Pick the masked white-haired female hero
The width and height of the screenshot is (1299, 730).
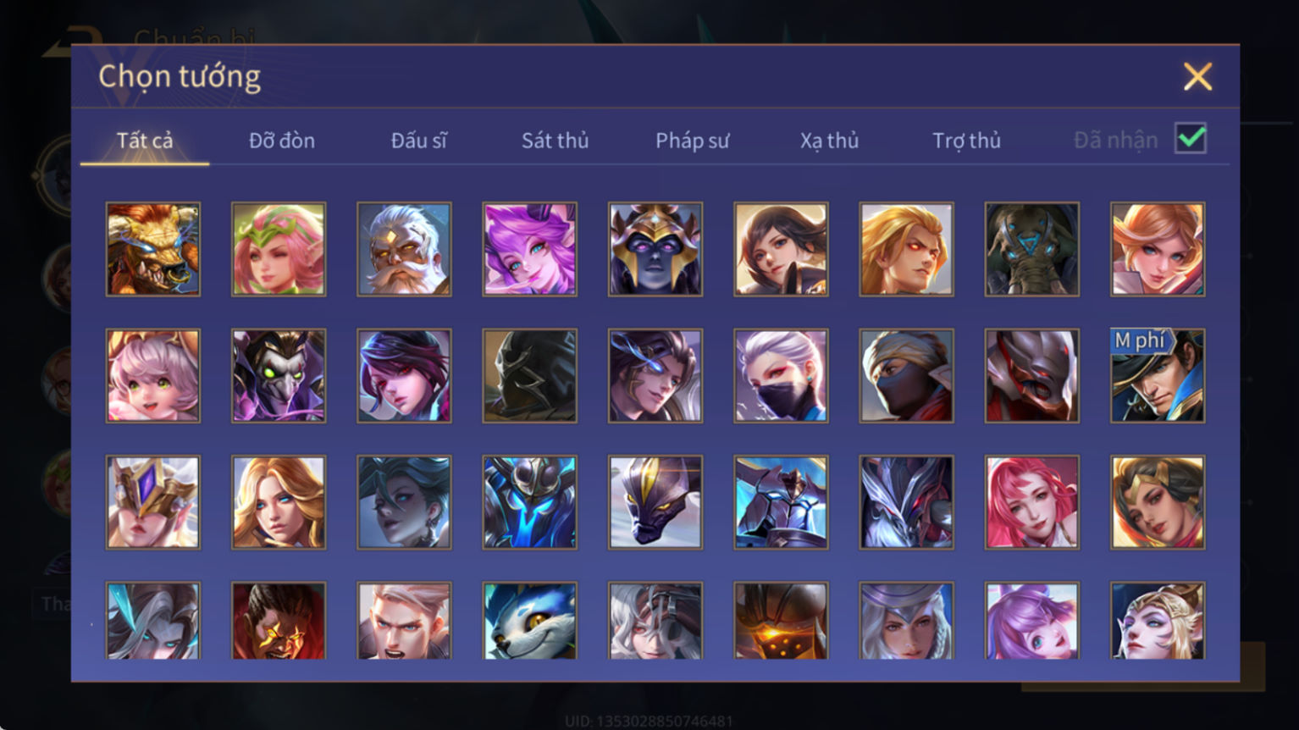click(781, 375)
